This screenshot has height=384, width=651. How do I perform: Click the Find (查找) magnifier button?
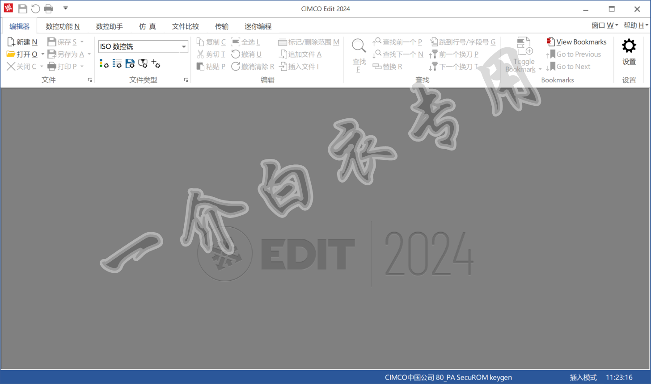pyautogui.click(x=359, y=46)
